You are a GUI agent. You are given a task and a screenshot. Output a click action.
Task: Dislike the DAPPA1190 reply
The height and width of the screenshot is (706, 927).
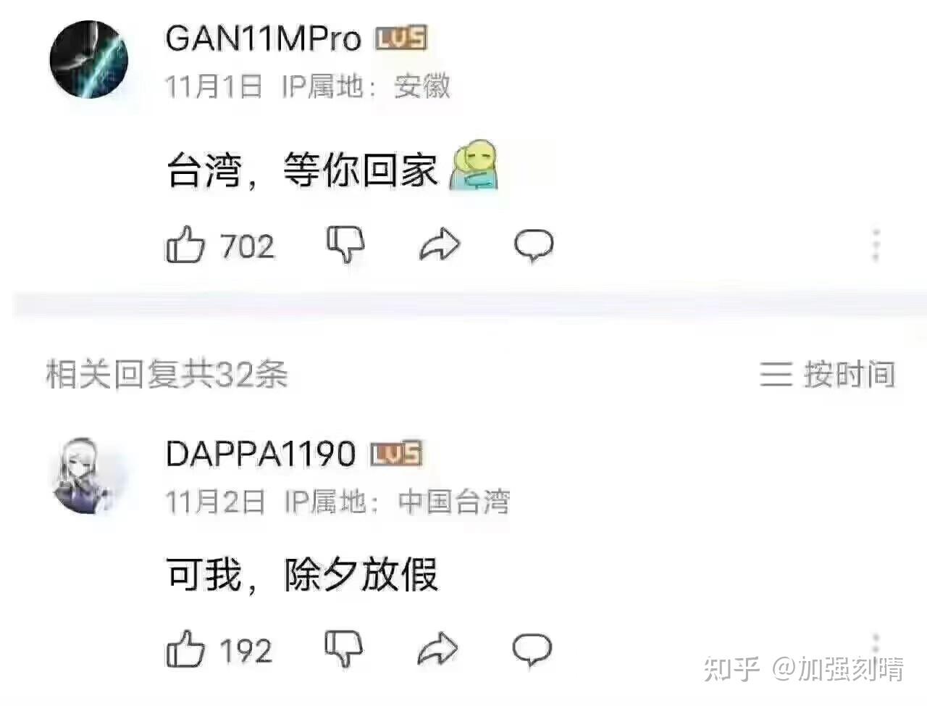(344, 649)
